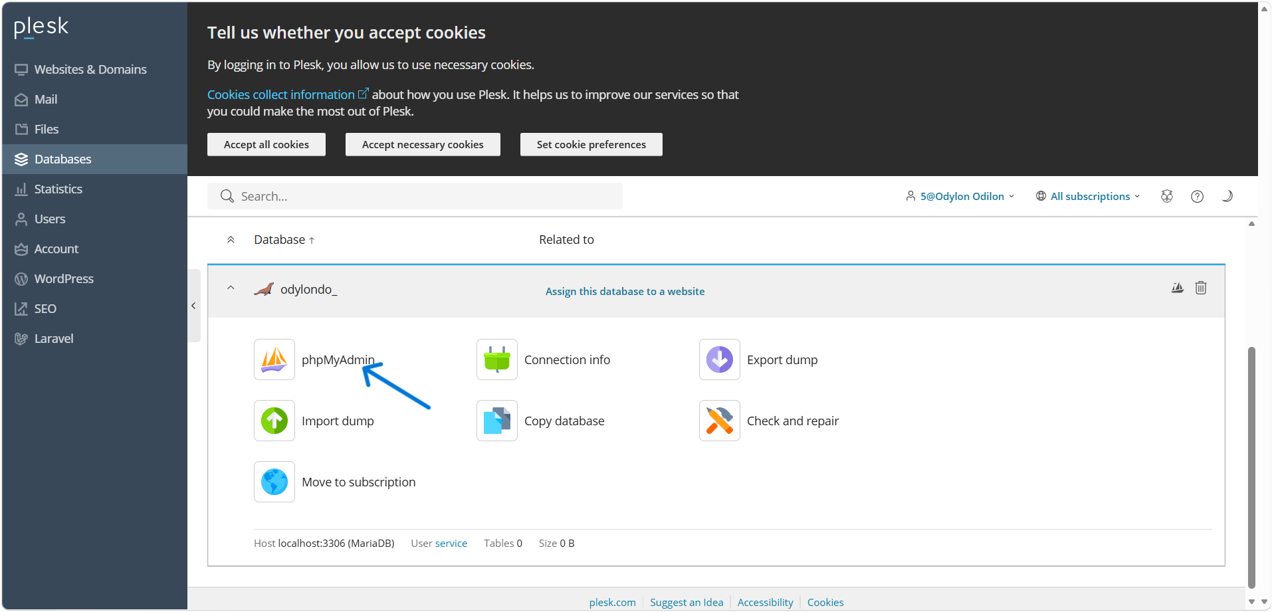Collapse the odylondo_ database row

[231, 288]
